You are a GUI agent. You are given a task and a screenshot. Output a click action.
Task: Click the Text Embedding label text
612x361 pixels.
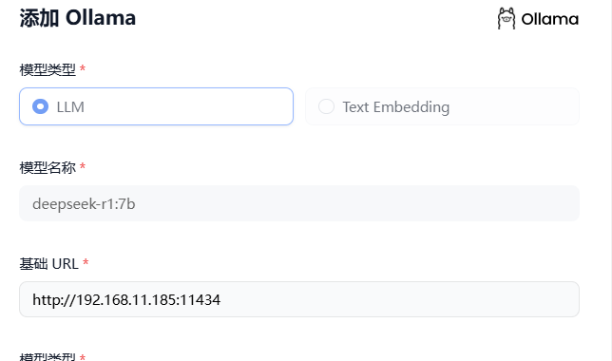click(396, 107)
